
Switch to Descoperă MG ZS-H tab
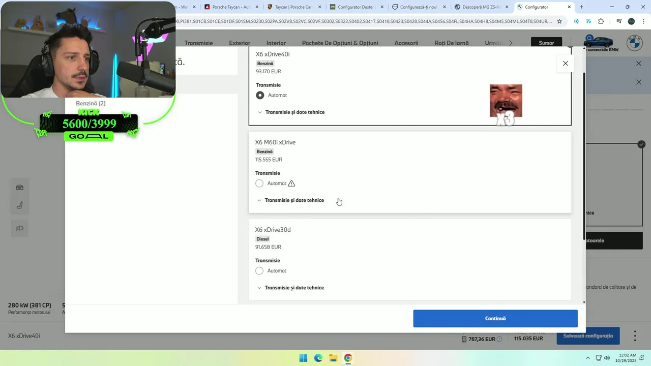(481, 7)
